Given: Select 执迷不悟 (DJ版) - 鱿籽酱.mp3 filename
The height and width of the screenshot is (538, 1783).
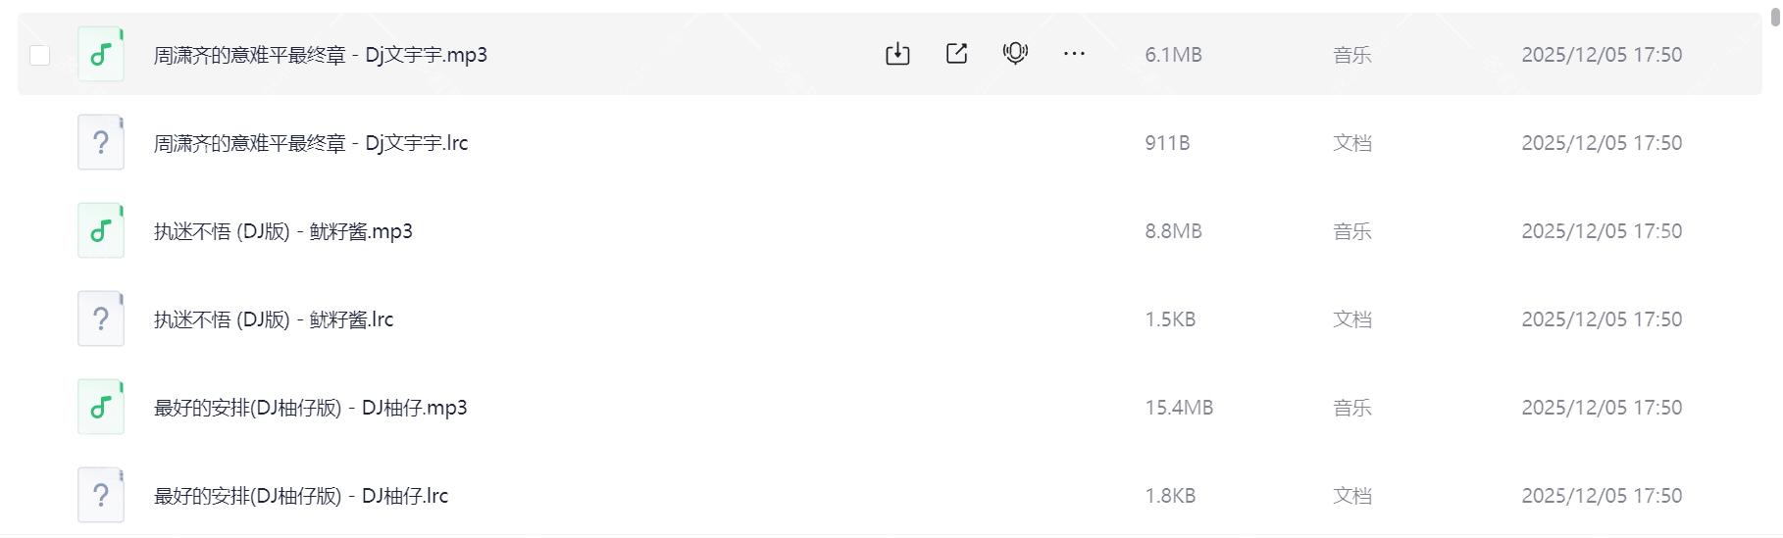Looking at the screenshot, I should coord(282,231).
